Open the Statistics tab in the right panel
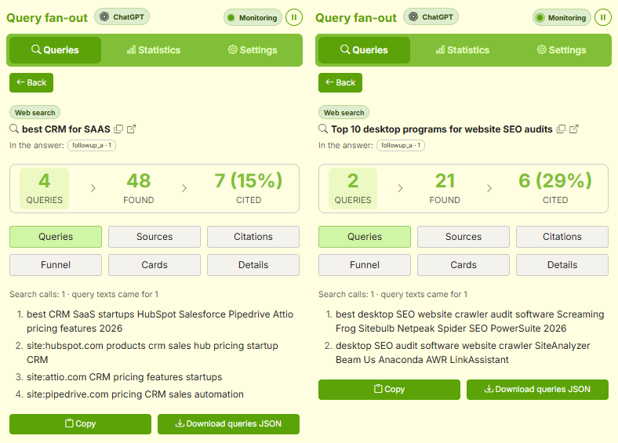The width and height of the screenshot is (618, 443). (463, 50)
